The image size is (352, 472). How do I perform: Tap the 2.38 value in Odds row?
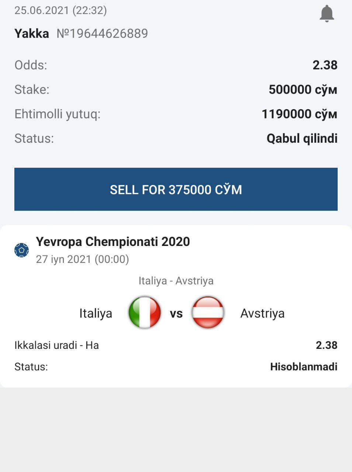point(325,65)
